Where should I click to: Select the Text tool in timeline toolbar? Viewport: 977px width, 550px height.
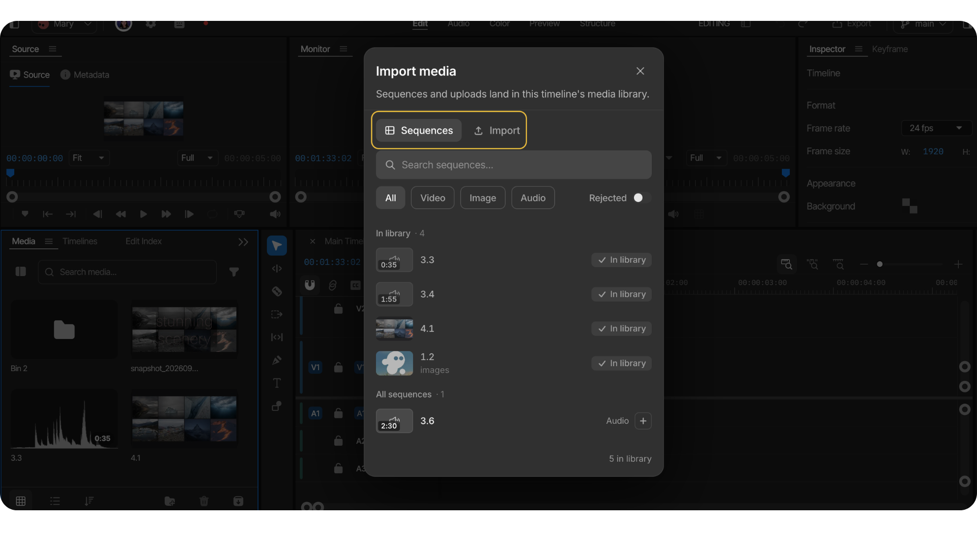[277, 383]
